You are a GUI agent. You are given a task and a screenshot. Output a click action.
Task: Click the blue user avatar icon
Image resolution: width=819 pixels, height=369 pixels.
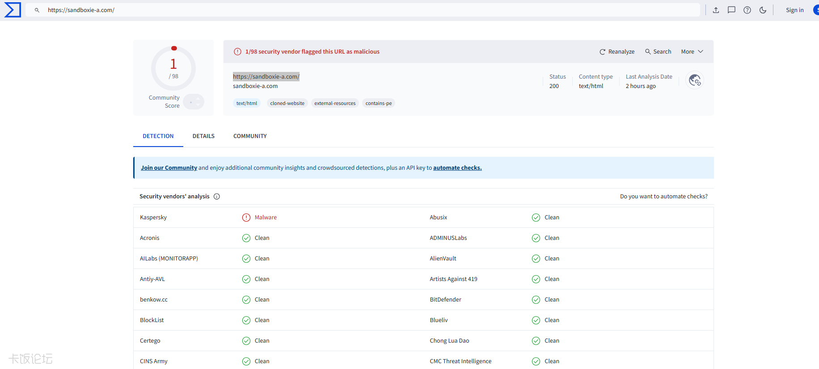pos(815,10)
